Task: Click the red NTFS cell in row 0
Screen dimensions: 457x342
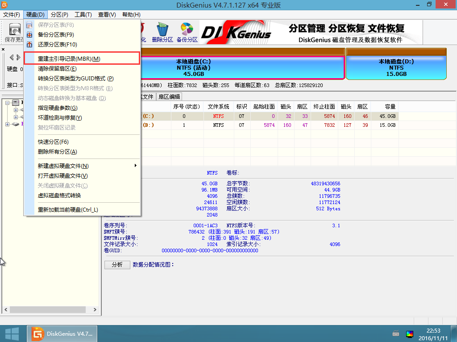Action: coord(218,116)
